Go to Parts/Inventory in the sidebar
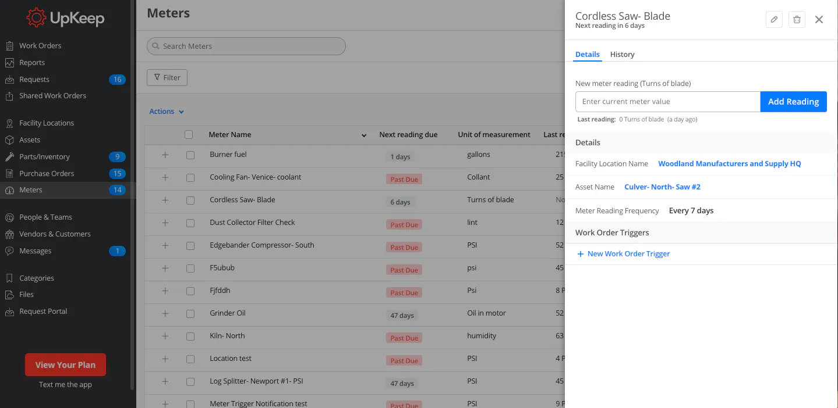This screenshot has width=838, height=408. point(44,156)
